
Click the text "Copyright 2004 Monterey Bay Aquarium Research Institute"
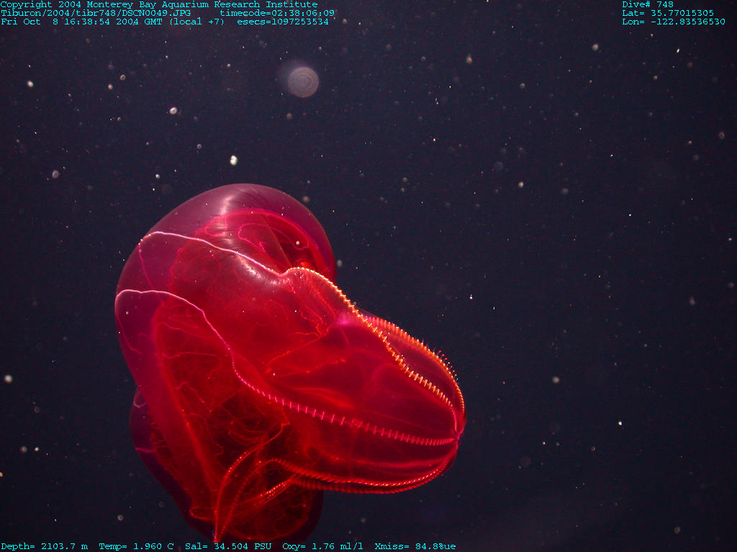pyautogui.click(x=159, y=4)
